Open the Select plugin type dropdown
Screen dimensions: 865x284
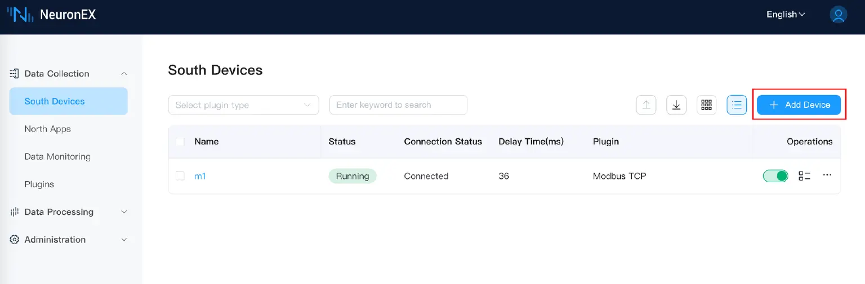[243, 105]
